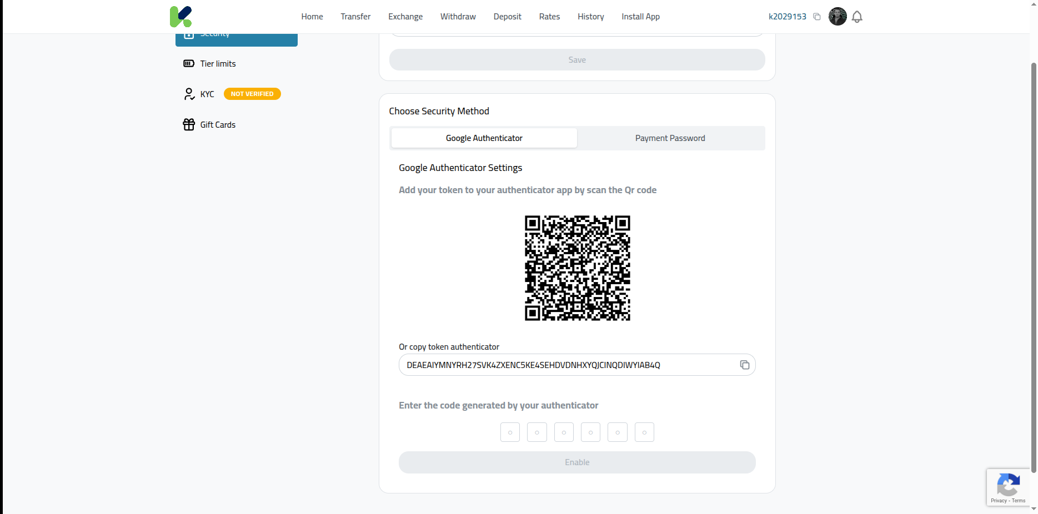1038x514 pixels.
Task: Click the QR code image
Action: pyautogui.click(x=576, y=268)
